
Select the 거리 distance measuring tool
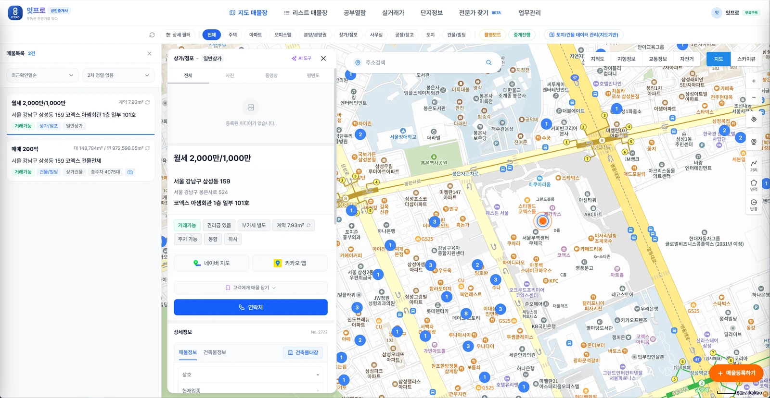[754, 166]
